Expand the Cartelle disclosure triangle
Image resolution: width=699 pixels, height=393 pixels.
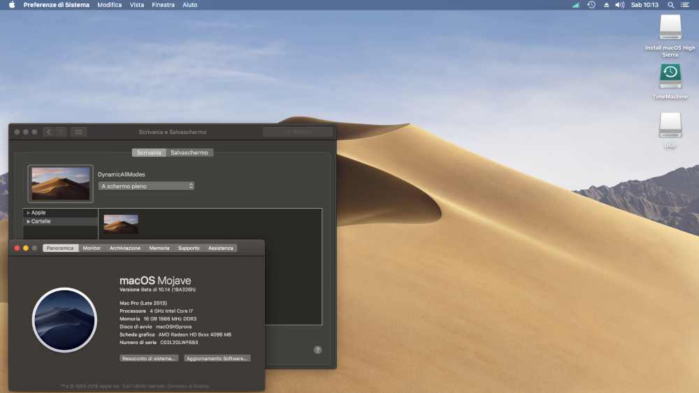(28, 221)
